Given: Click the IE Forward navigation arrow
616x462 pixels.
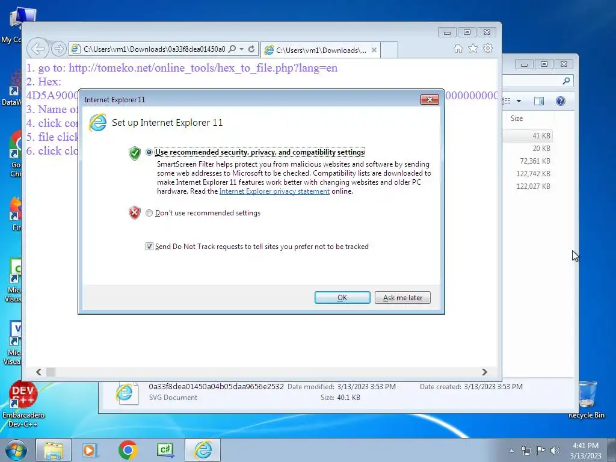Looking at the screenshot, I should coord(58,49).
